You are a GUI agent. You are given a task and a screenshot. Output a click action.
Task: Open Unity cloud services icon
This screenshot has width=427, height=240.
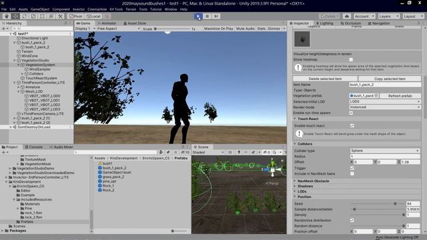click(x=347, y=16)
